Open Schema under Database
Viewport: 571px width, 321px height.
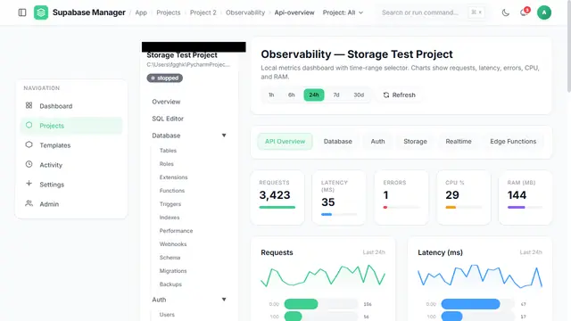pos(170,258)
